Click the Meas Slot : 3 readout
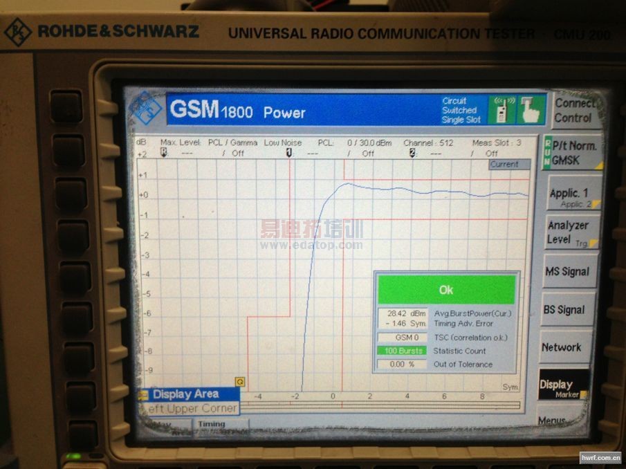626x469 pixels. [497, 142]
